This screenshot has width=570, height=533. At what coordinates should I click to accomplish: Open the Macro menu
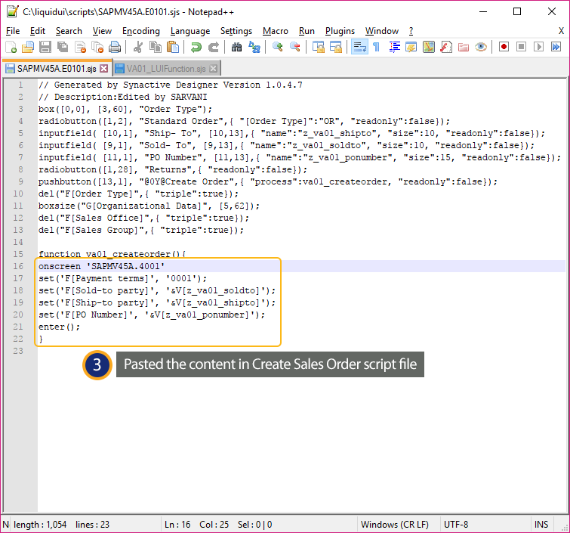pos(275,31)
